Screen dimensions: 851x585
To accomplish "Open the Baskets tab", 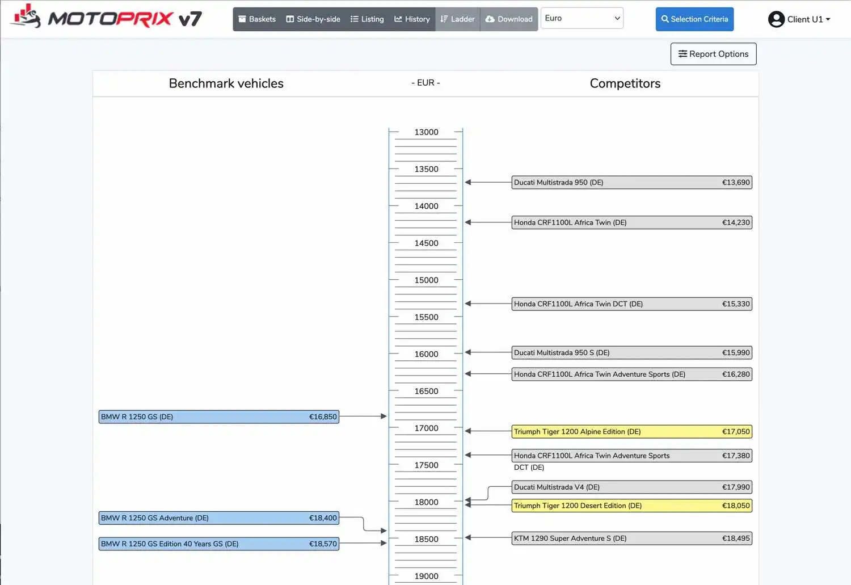I will (257, 19).
